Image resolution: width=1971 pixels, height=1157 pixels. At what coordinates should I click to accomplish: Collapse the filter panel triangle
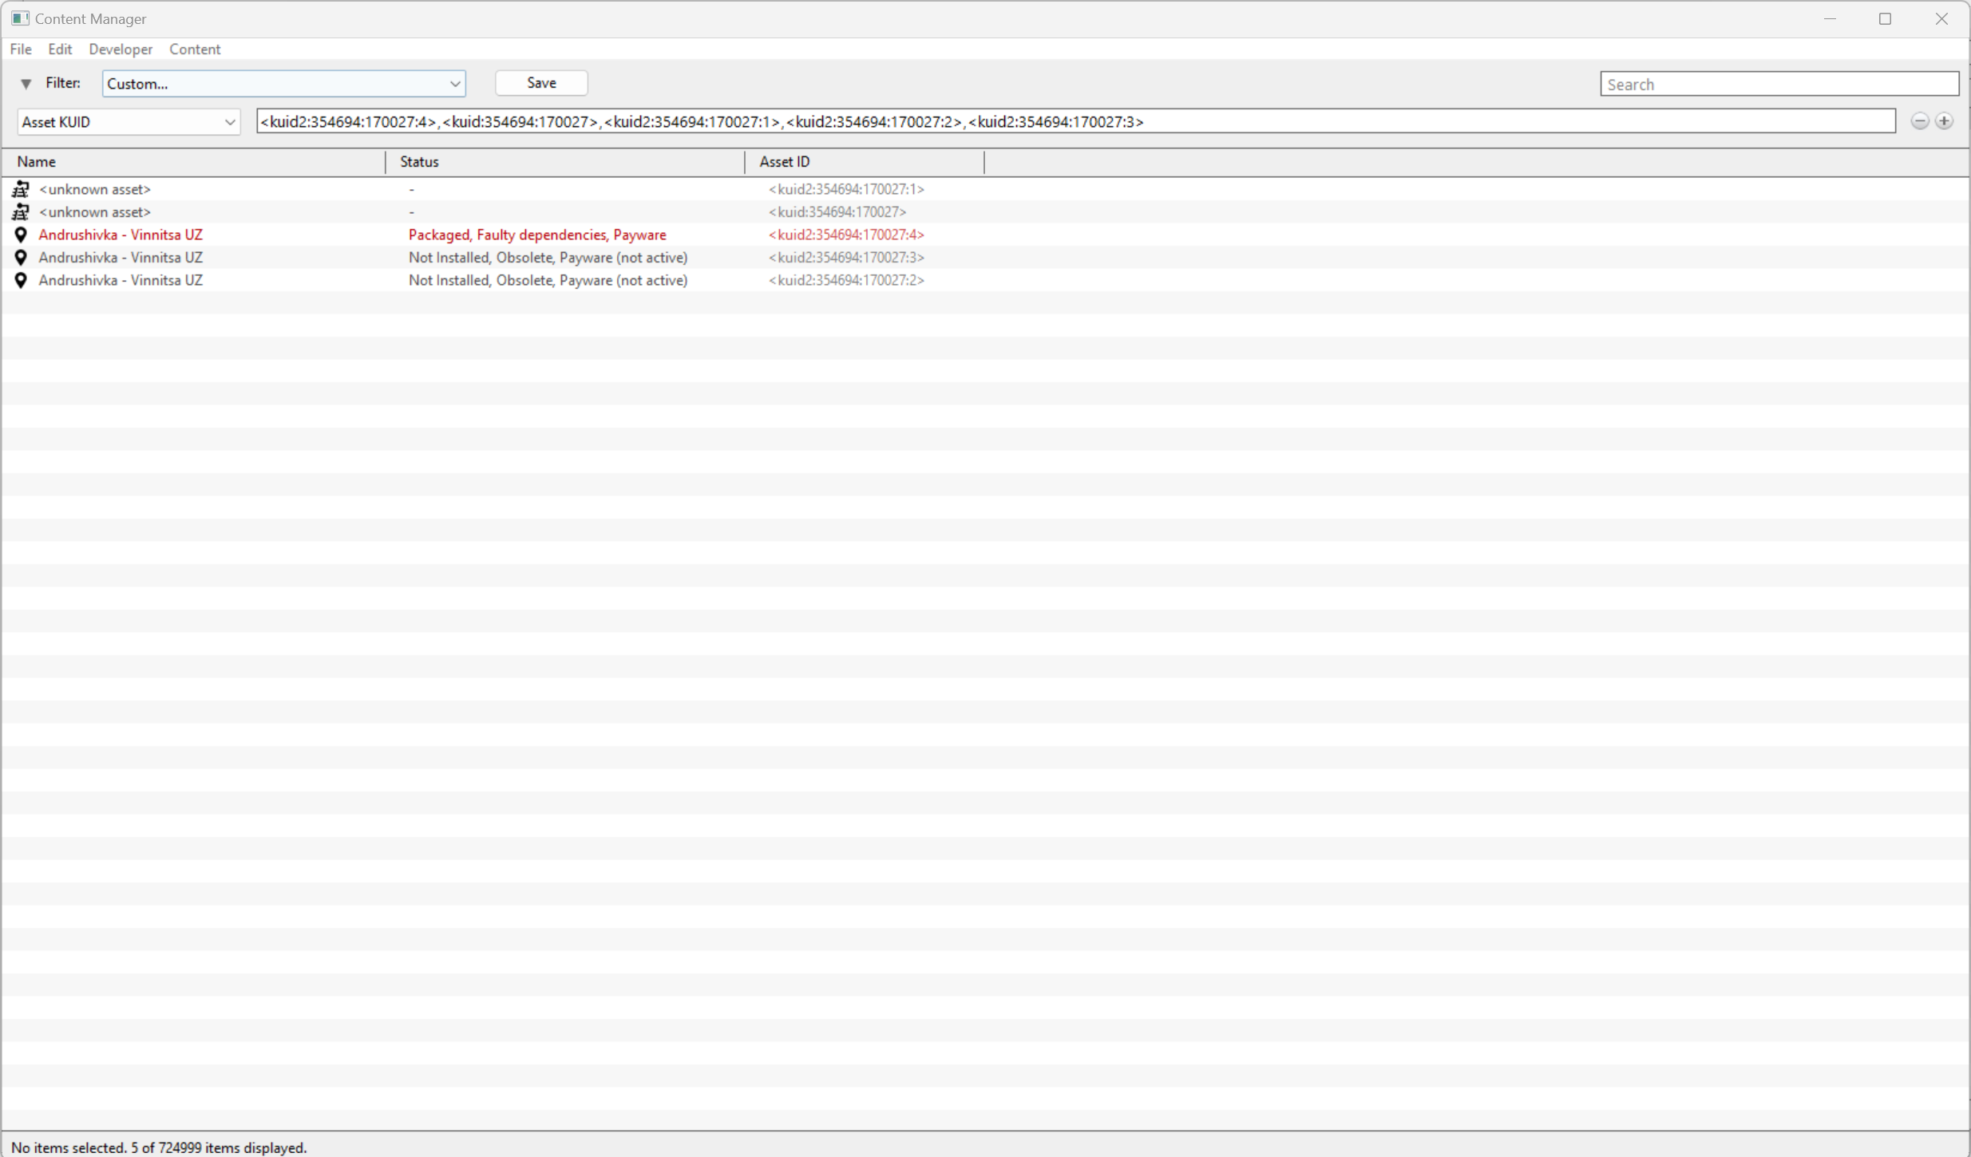[x=26, y=84]
